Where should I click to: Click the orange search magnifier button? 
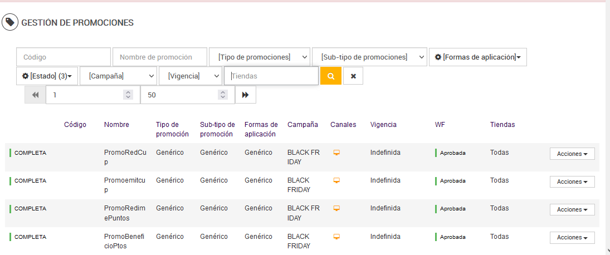331,76
